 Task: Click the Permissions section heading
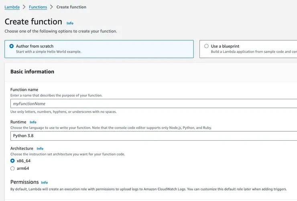(24, 182)
